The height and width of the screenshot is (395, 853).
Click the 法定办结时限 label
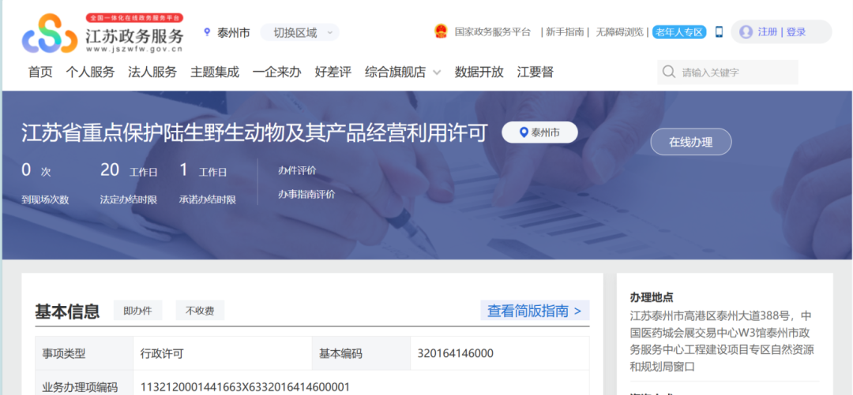click(x=129, y=199)
